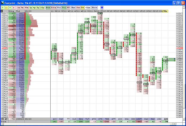Click the lavender Vol mode button
This screenshot has width=186, height=126.
point(59,8)
